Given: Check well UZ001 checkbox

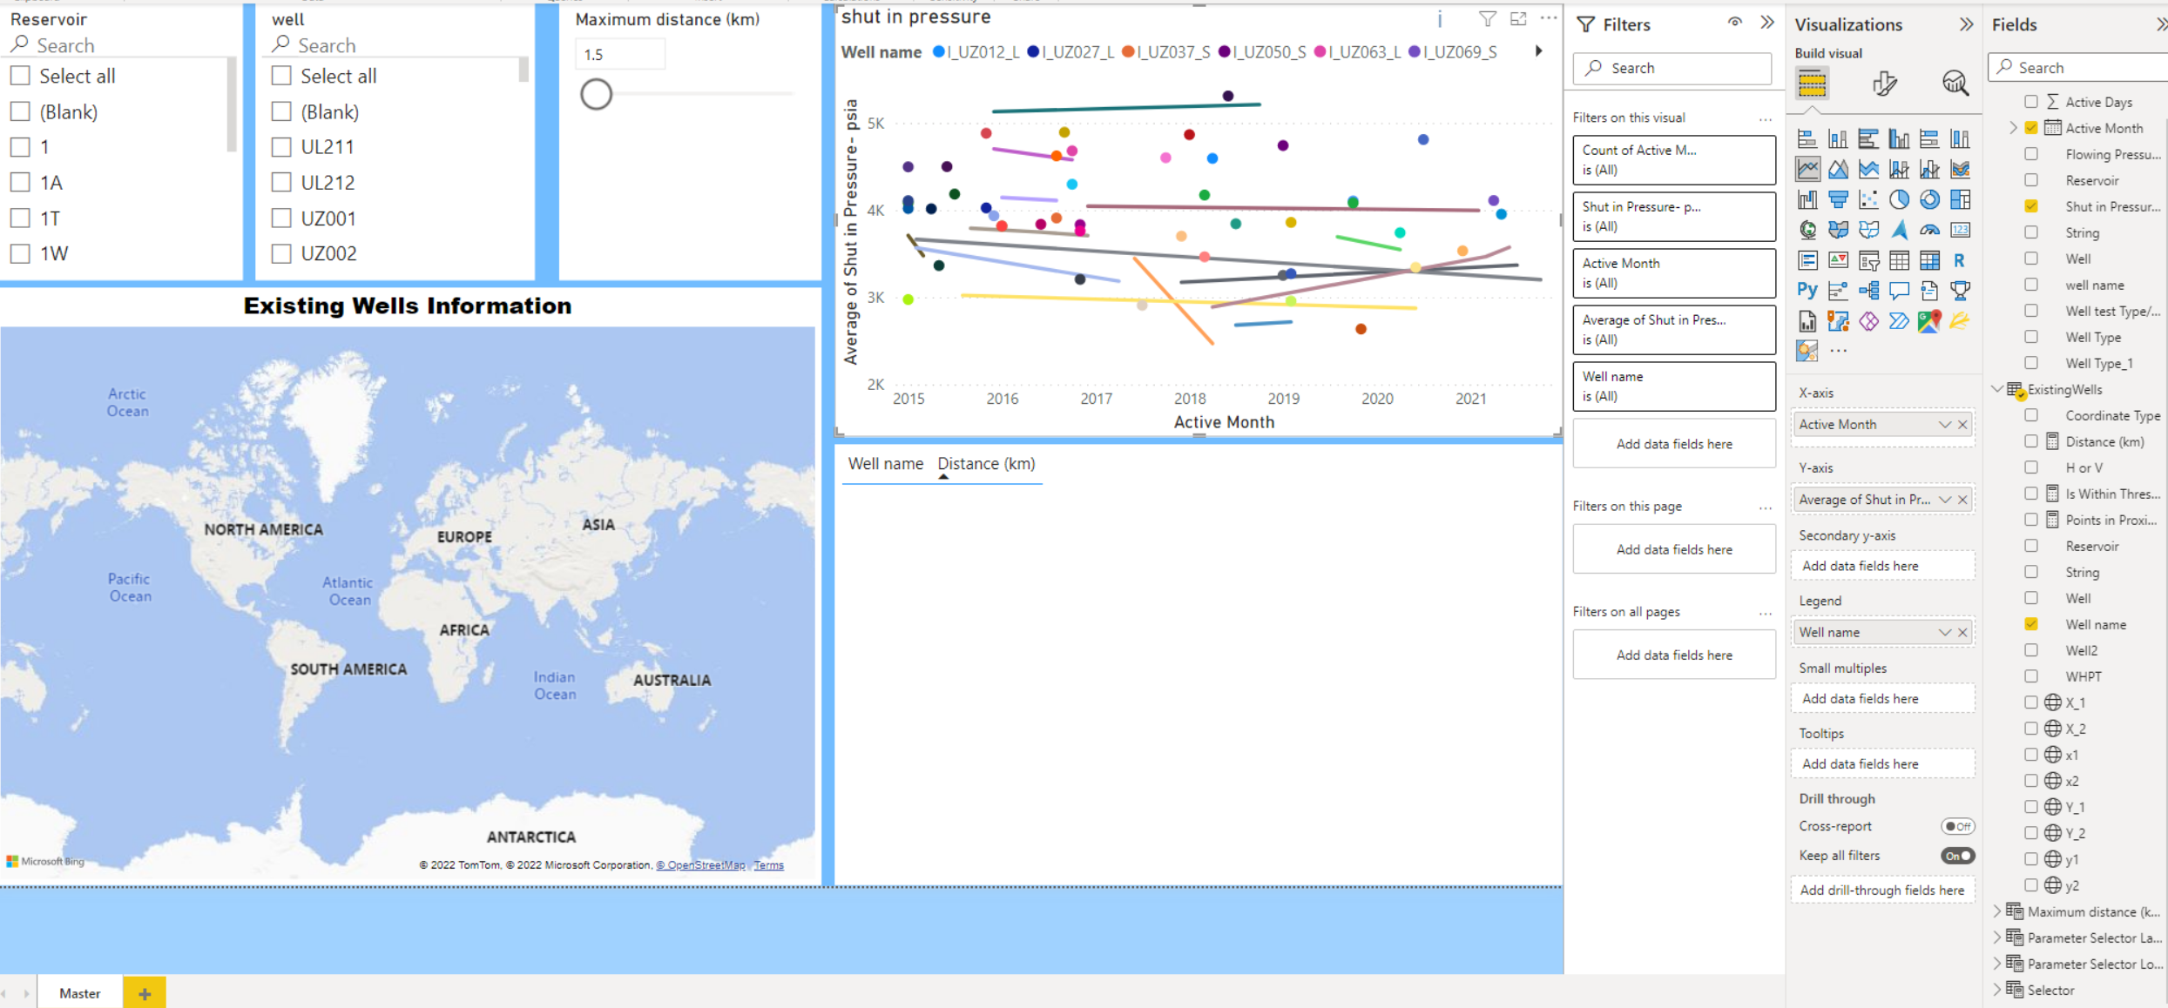Looking at the screenshot, I should 281,218.
